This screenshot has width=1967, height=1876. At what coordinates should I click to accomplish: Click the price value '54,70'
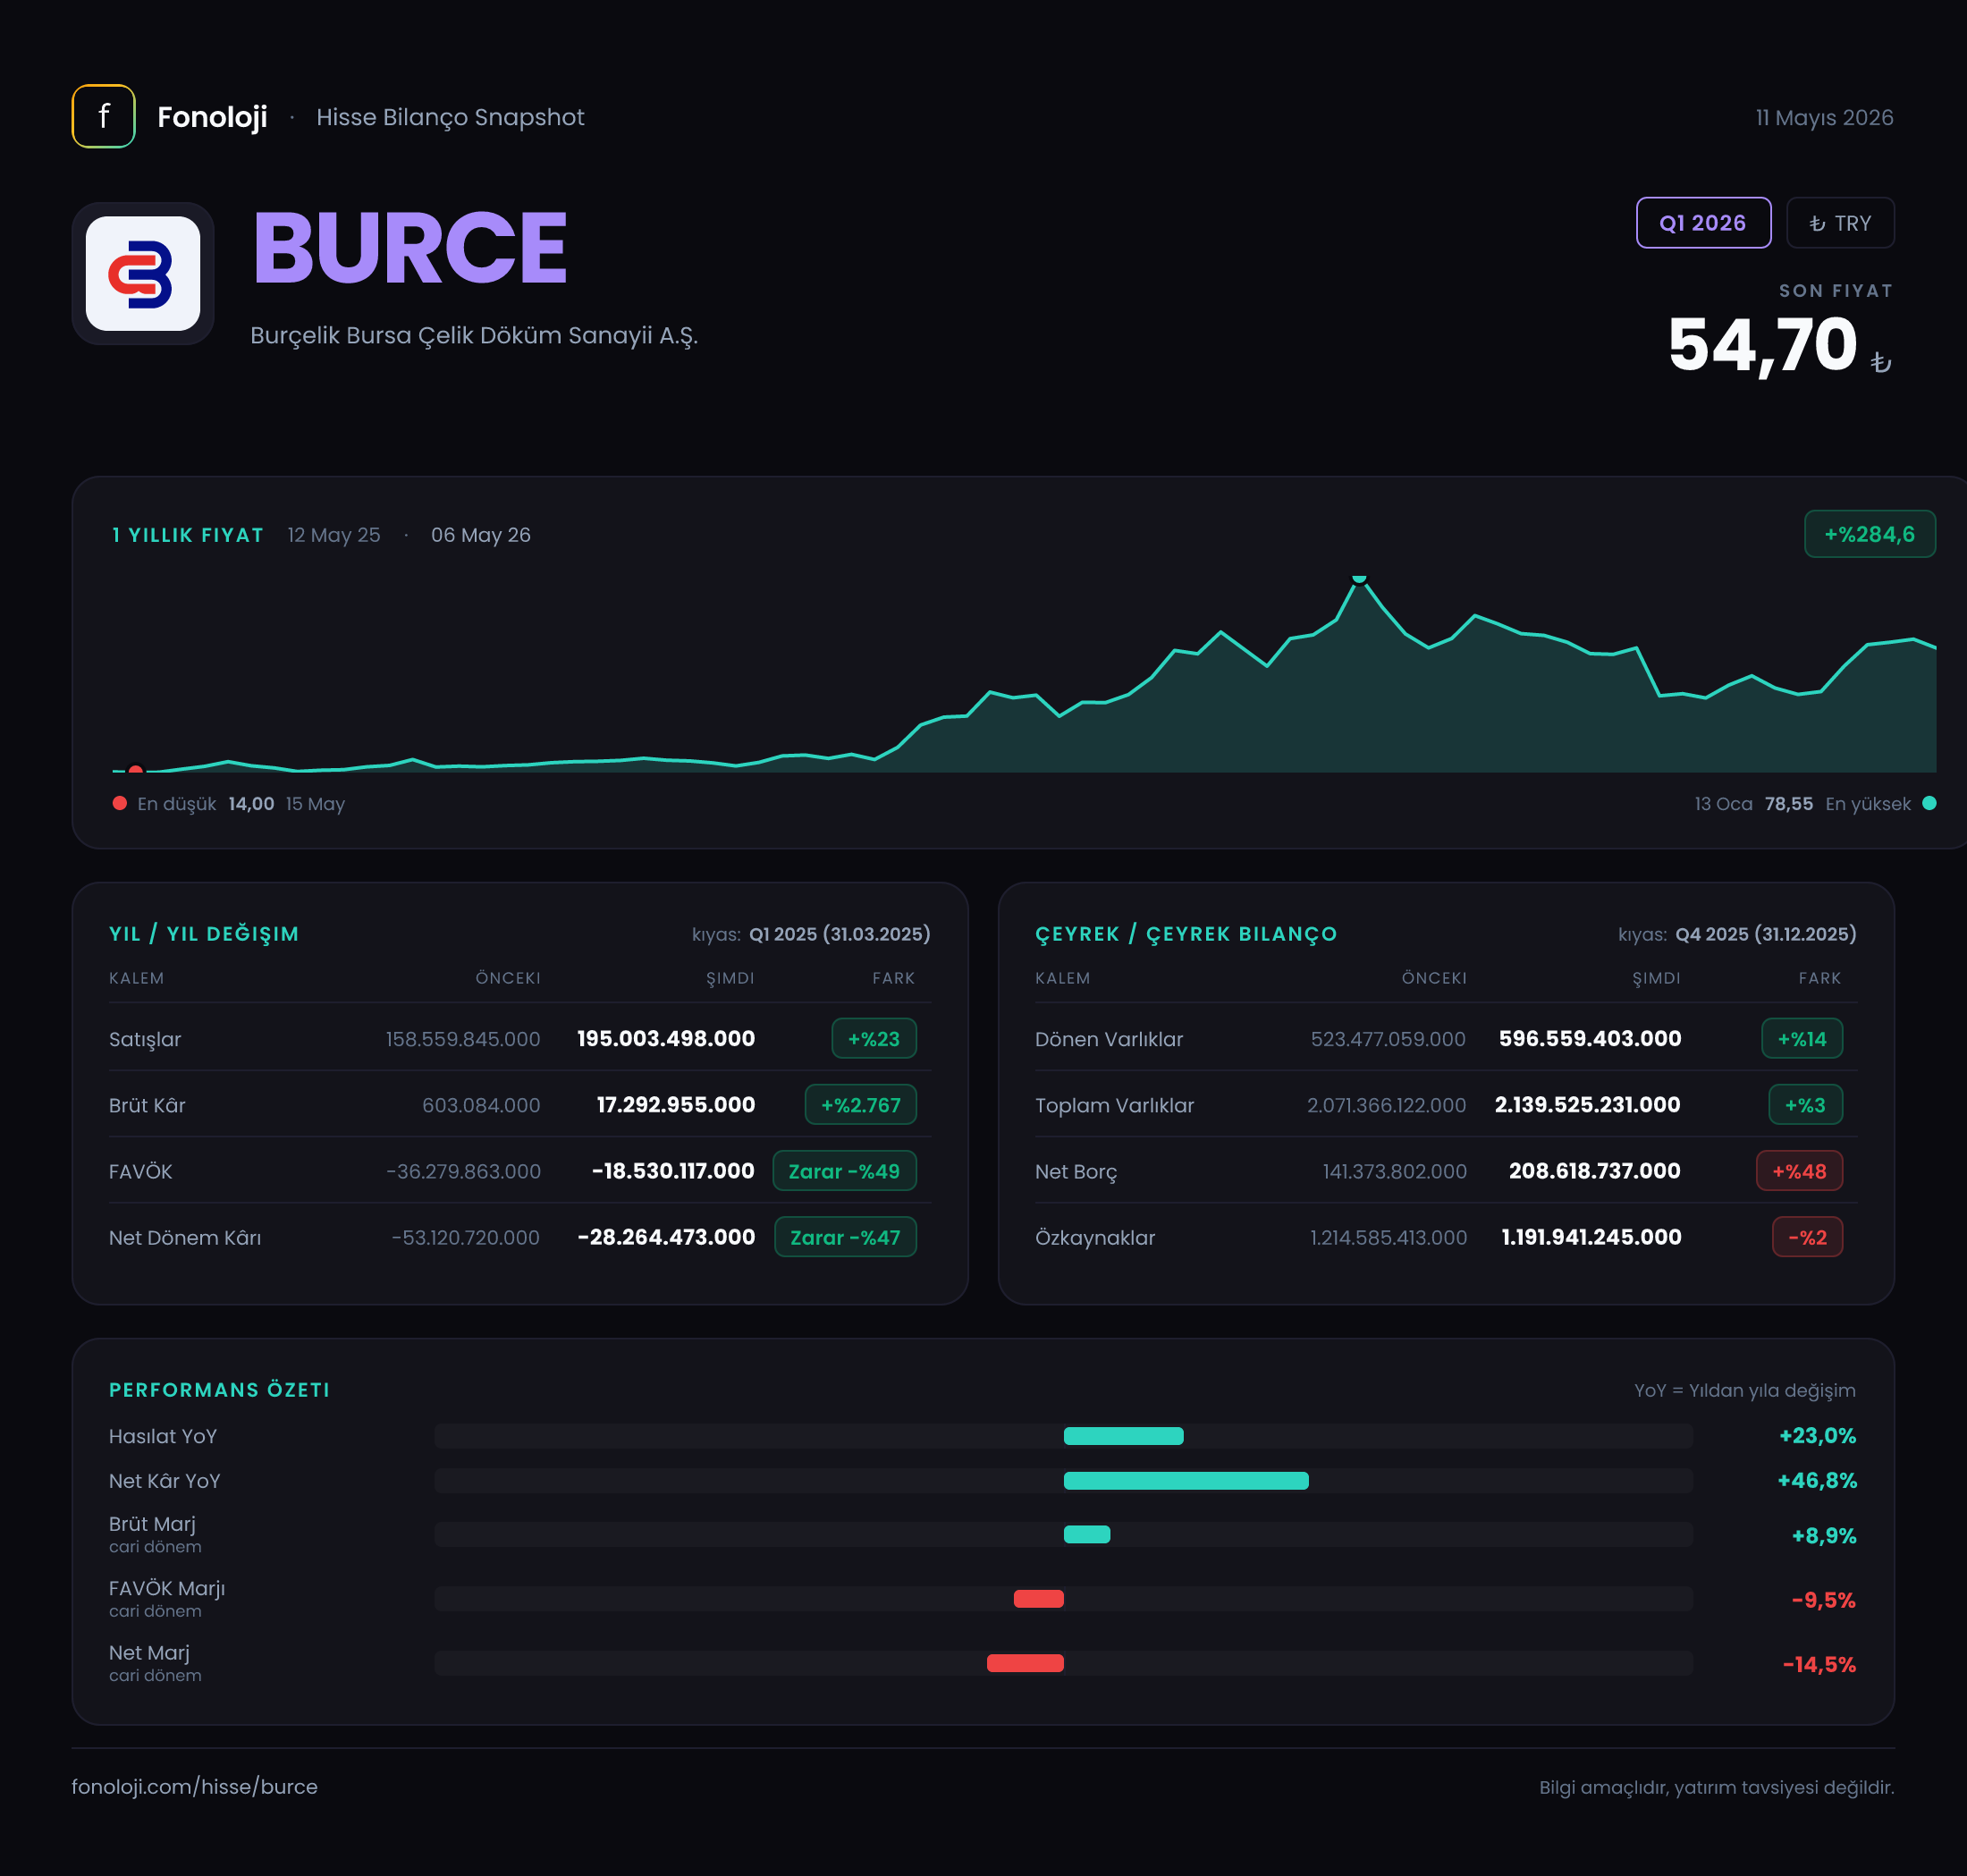click(x=1762, y=344)
